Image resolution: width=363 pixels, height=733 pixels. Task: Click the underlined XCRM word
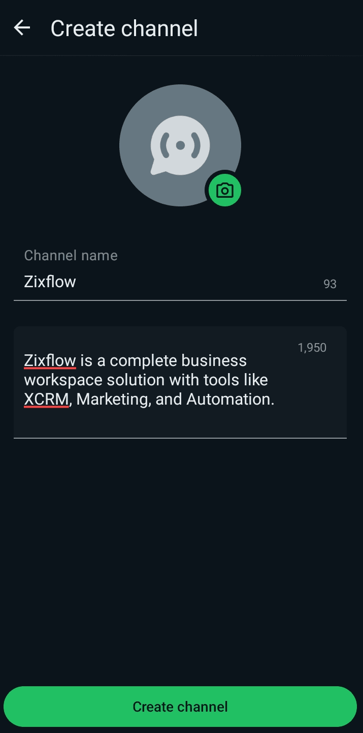(x=46, y=399)
